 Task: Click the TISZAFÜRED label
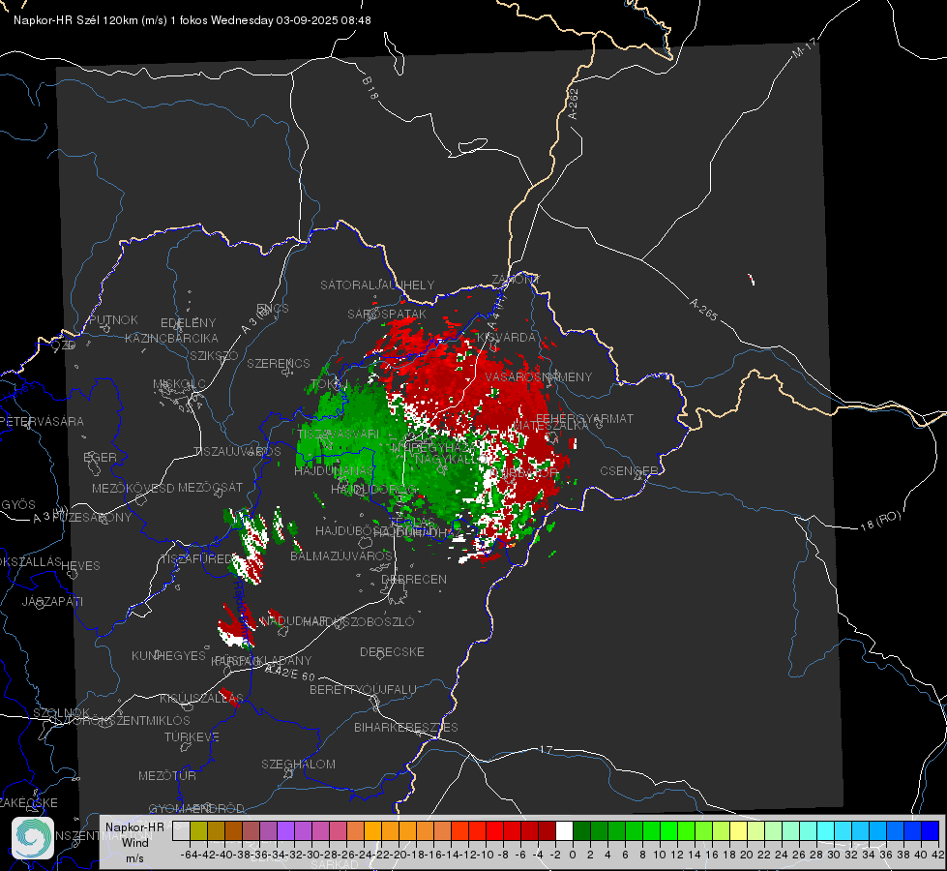point(197,559)
